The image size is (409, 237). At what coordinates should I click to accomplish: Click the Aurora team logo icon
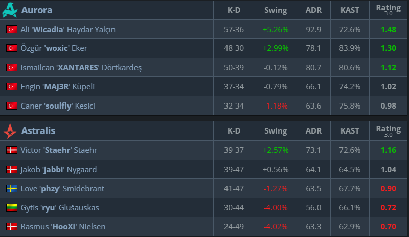[10, 10]
